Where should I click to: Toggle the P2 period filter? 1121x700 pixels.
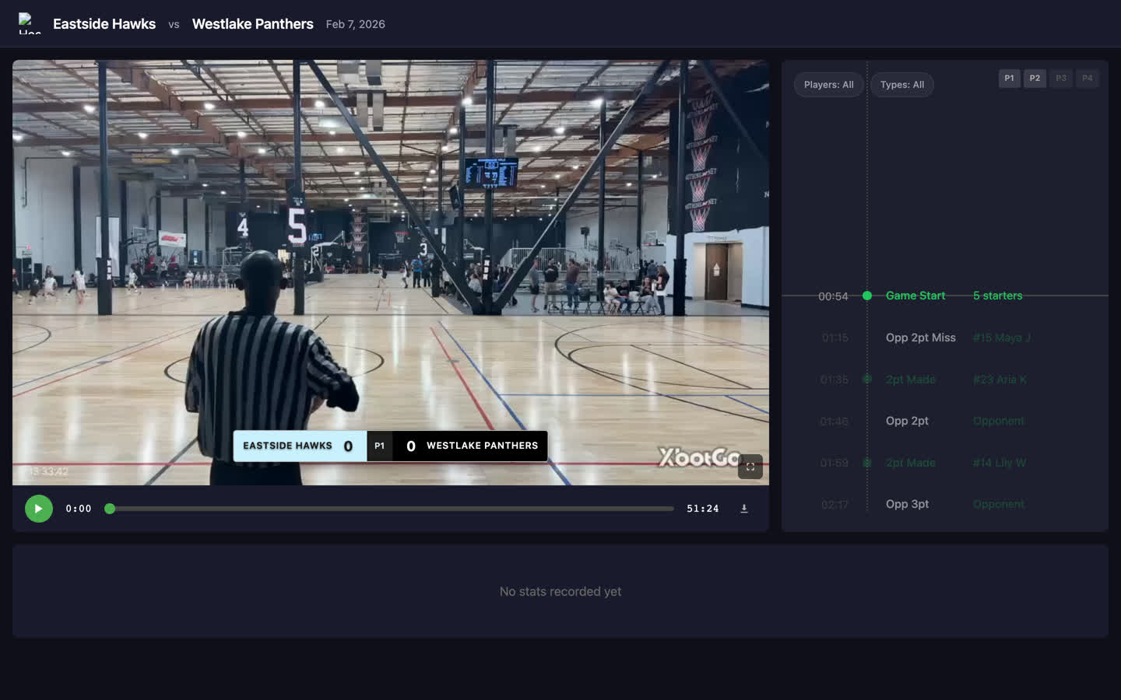tap(1035, 78)
